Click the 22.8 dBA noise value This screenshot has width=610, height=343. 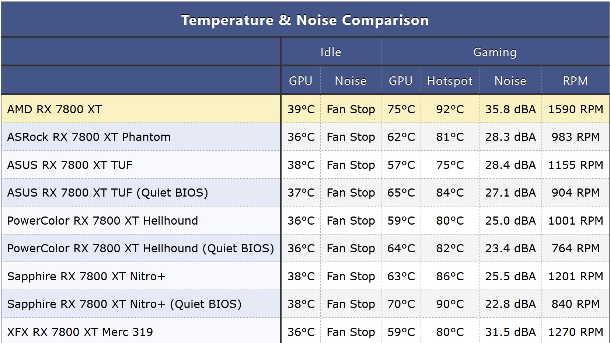coord(510,304)
